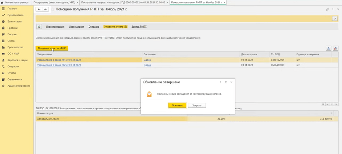Copy page link using chain icon
Image resolution: width=342 pixels, height=154 pixels.
click(x=327, y=9)
